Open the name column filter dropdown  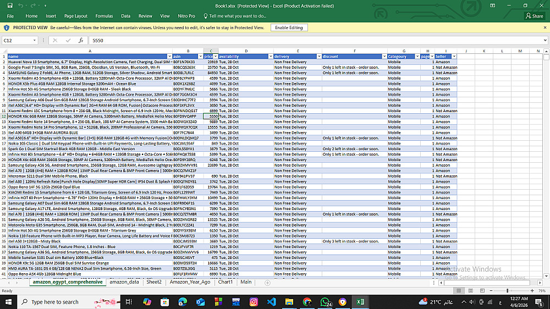point(169,57)
